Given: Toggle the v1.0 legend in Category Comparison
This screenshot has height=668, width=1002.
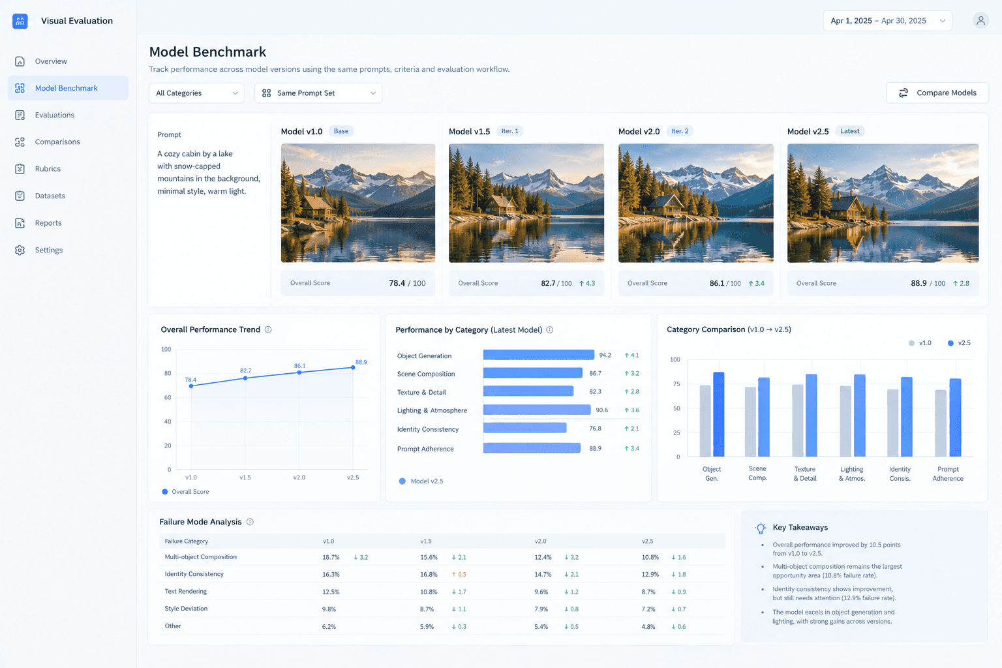Looking at the screenshot, I should [920, 343].
